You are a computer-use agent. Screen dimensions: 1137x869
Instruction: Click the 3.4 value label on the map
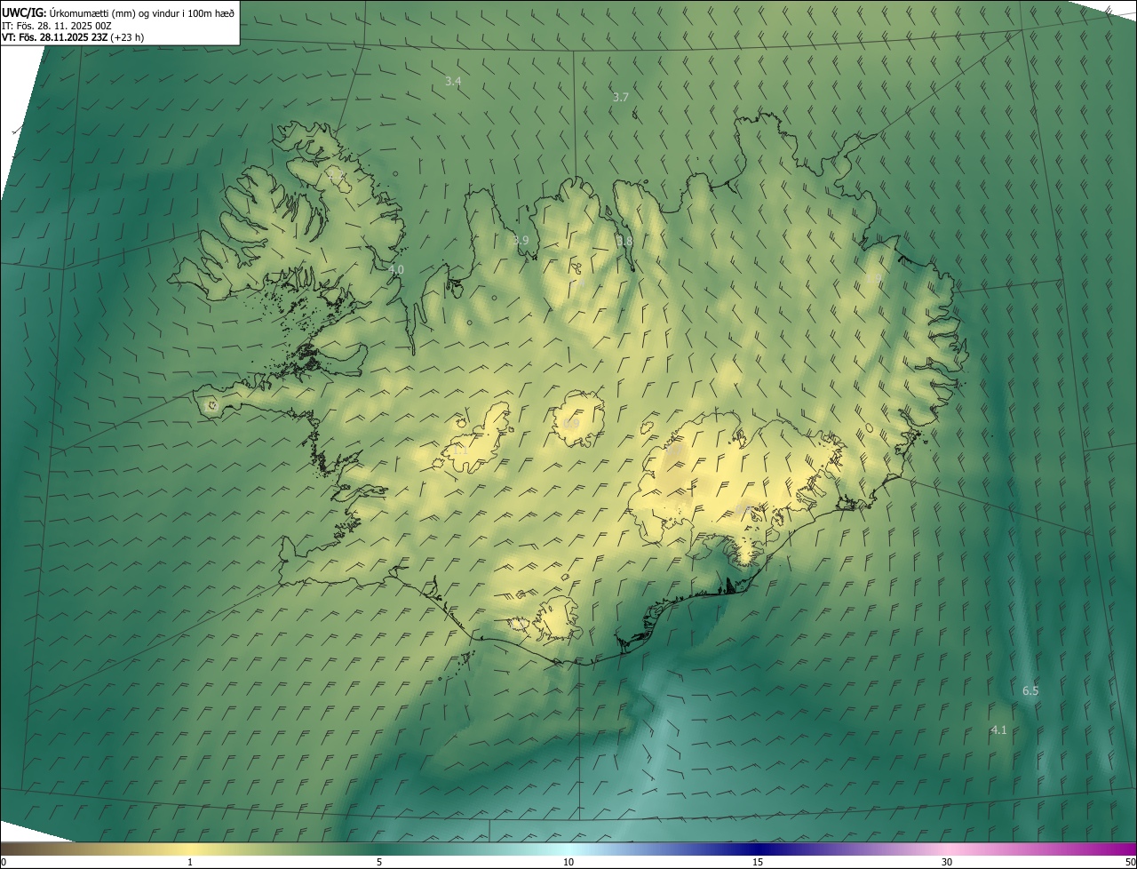point(453,81)
